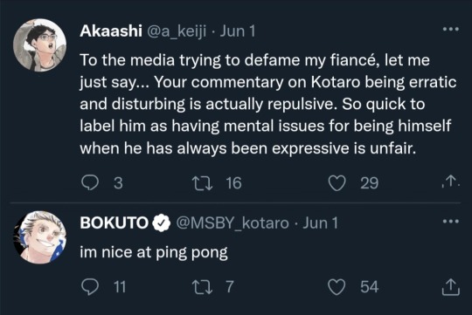Share BOKUTO's tweet via share icon
Viewport: 472px width, 315px height.
click(x=451, y=287)
